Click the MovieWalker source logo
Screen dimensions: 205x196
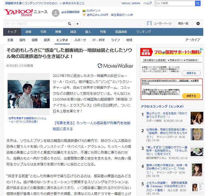click(115, 66)
